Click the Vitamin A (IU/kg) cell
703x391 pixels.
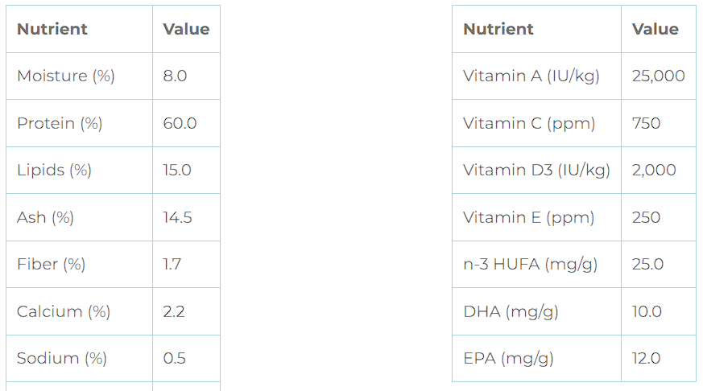click(531, 76)
